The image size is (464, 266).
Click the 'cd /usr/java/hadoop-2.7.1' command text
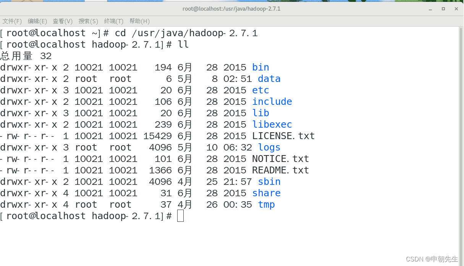click(186, 33)
